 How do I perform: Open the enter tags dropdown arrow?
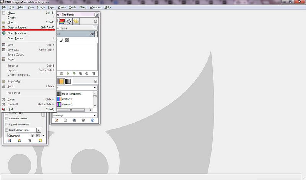pyautogui.click(x=94, y=116)
